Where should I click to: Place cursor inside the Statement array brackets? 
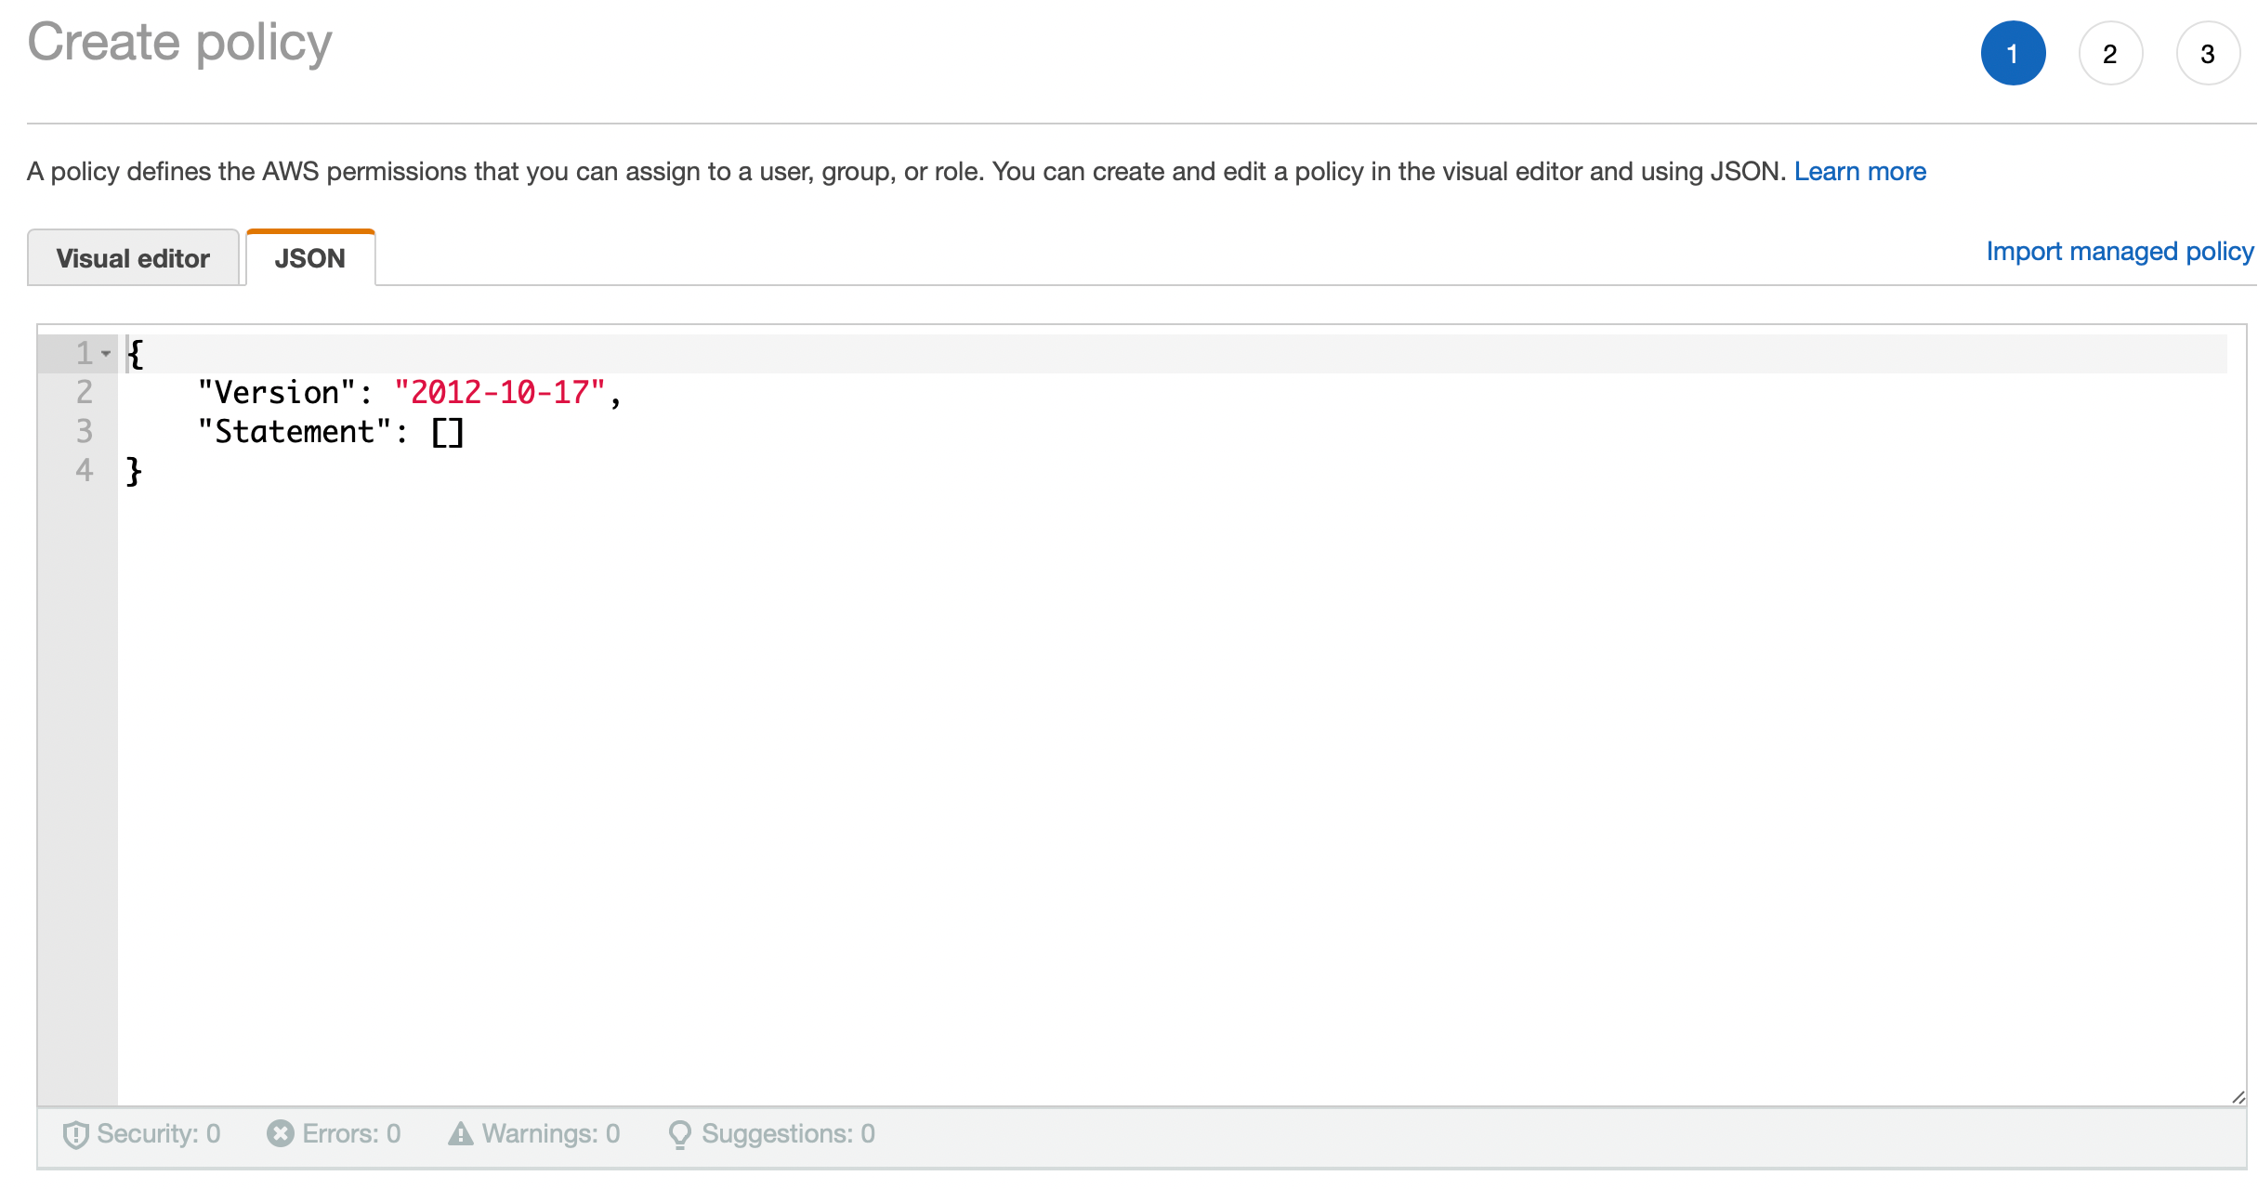[451, 430]
